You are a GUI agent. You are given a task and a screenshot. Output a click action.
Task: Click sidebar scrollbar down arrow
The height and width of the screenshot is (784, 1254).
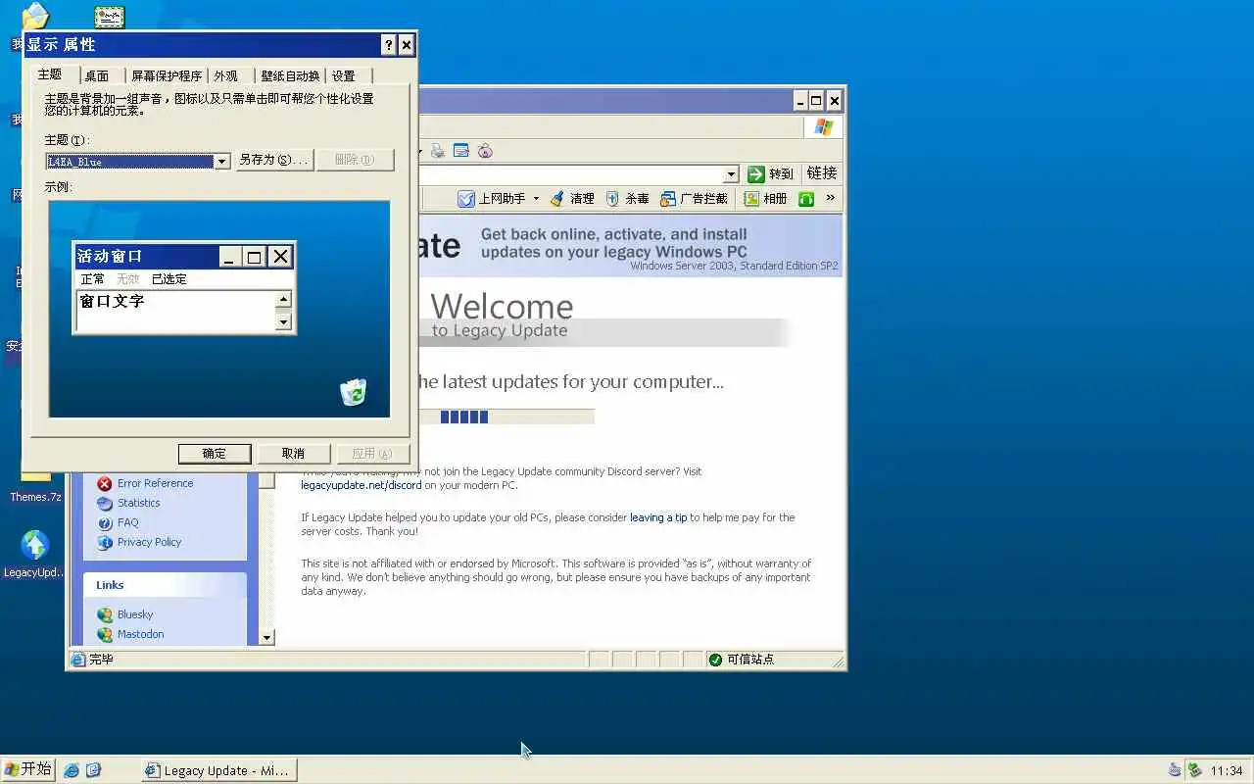pyautogui.click(x=266, y=637)
